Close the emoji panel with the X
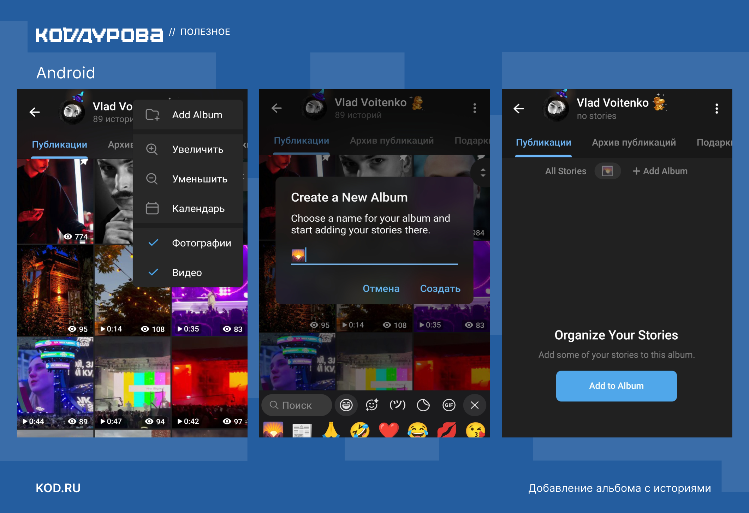749x513 pixels. click(x=475, y=405)
